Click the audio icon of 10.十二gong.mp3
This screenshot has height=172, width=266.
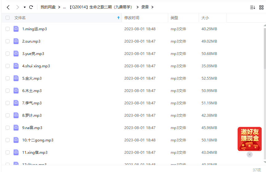[x=16, y=140]
